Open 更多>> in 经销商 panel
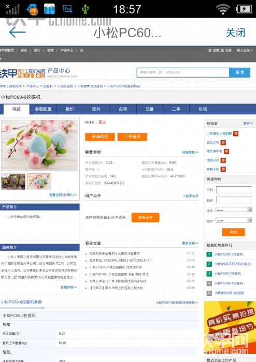 point(248,123)
